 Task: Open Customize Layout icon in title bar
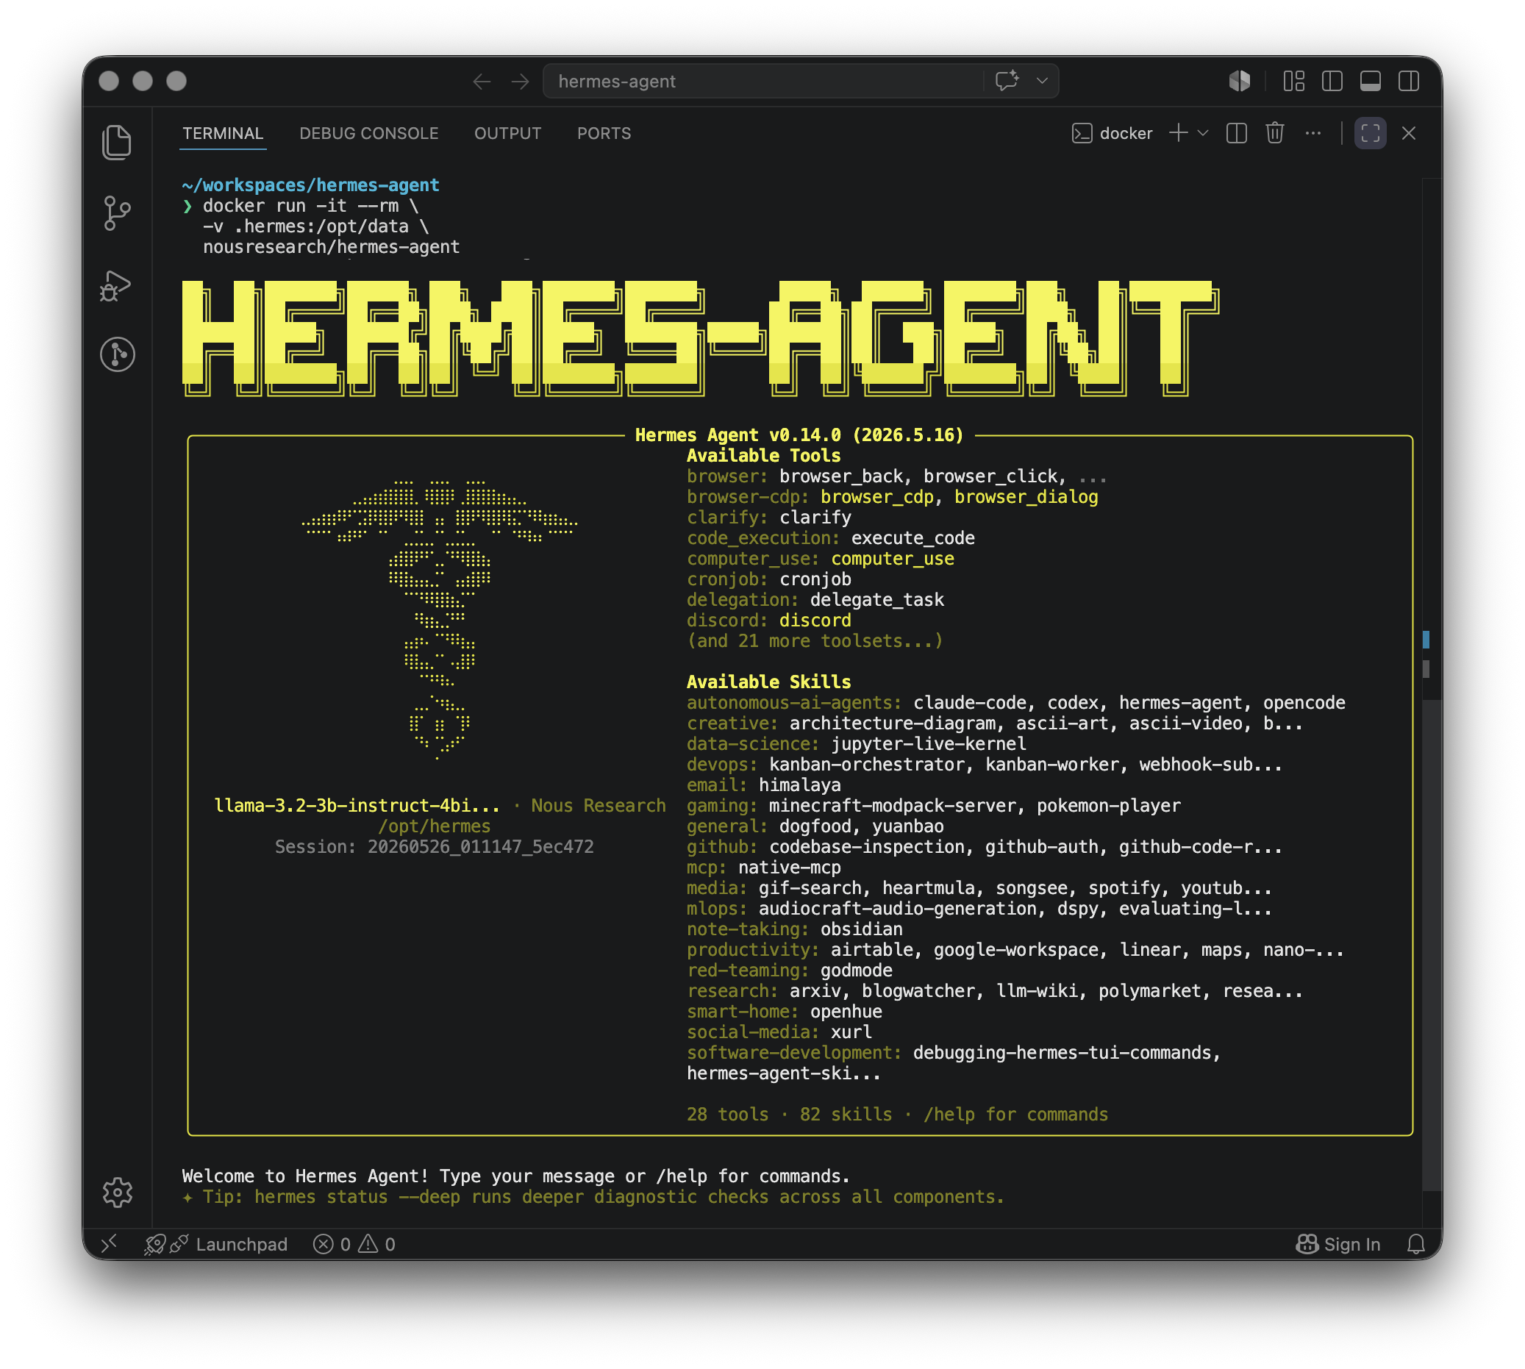[x=1293, y=80]
